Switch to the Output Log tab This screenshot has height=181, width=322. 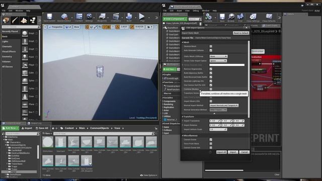pos(34,123)
